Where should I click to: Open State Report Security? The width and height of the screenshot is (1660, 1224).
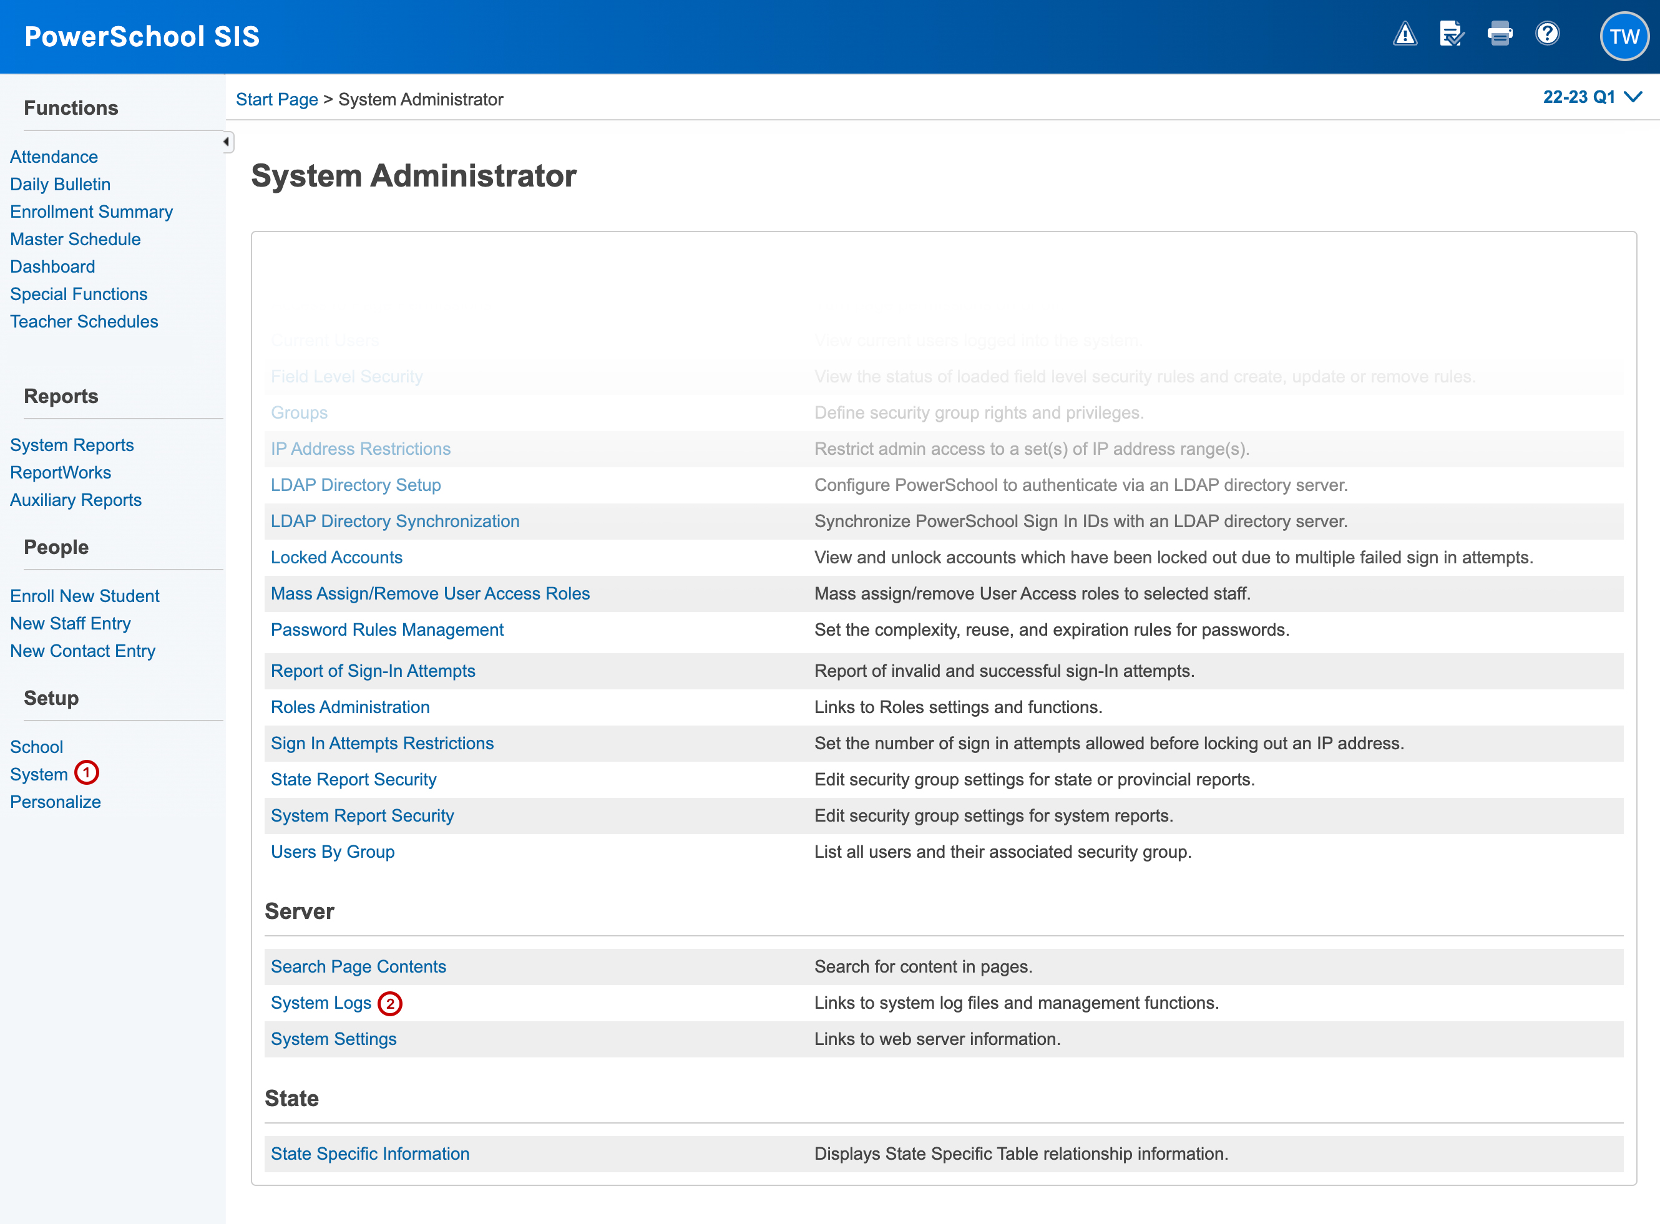(353, 780)
